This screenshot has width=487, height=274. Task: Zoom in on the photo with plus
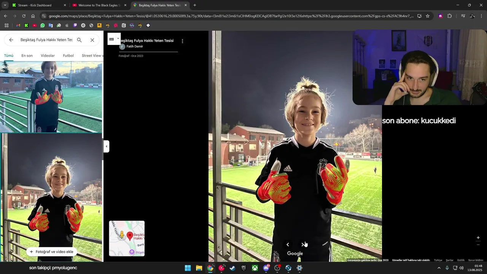click(x=478, y=238)
